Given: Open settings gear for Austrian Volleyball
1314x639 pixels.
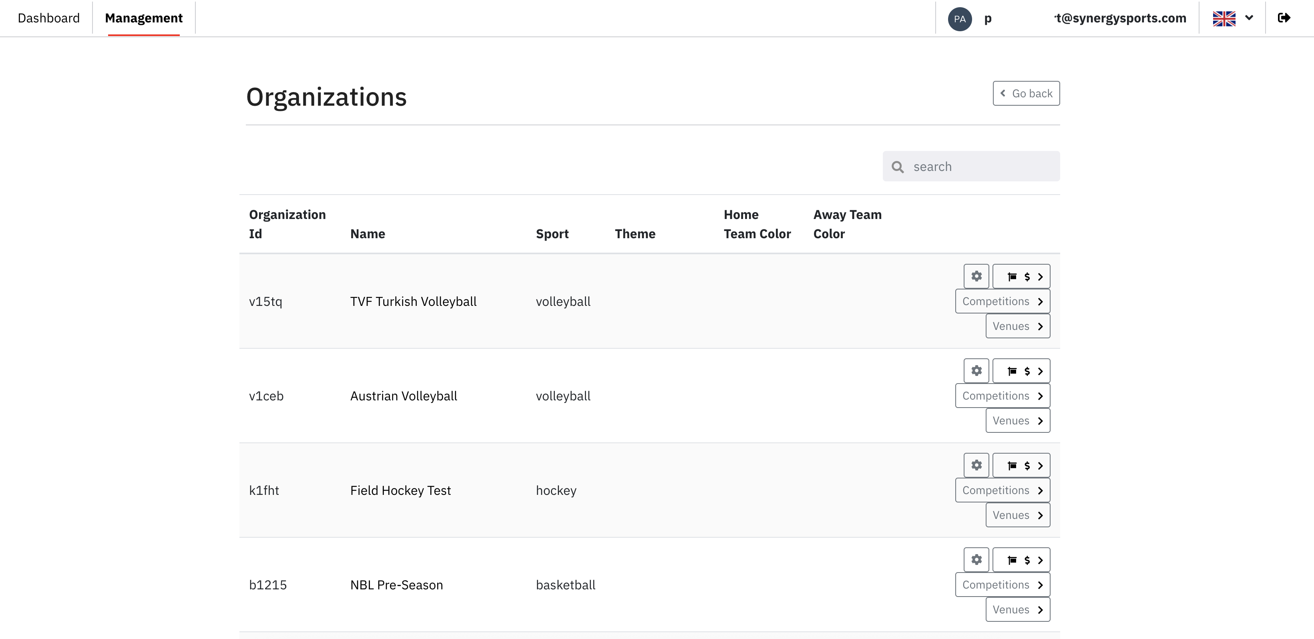Looking at the screenshot, I should coord(976,371).
